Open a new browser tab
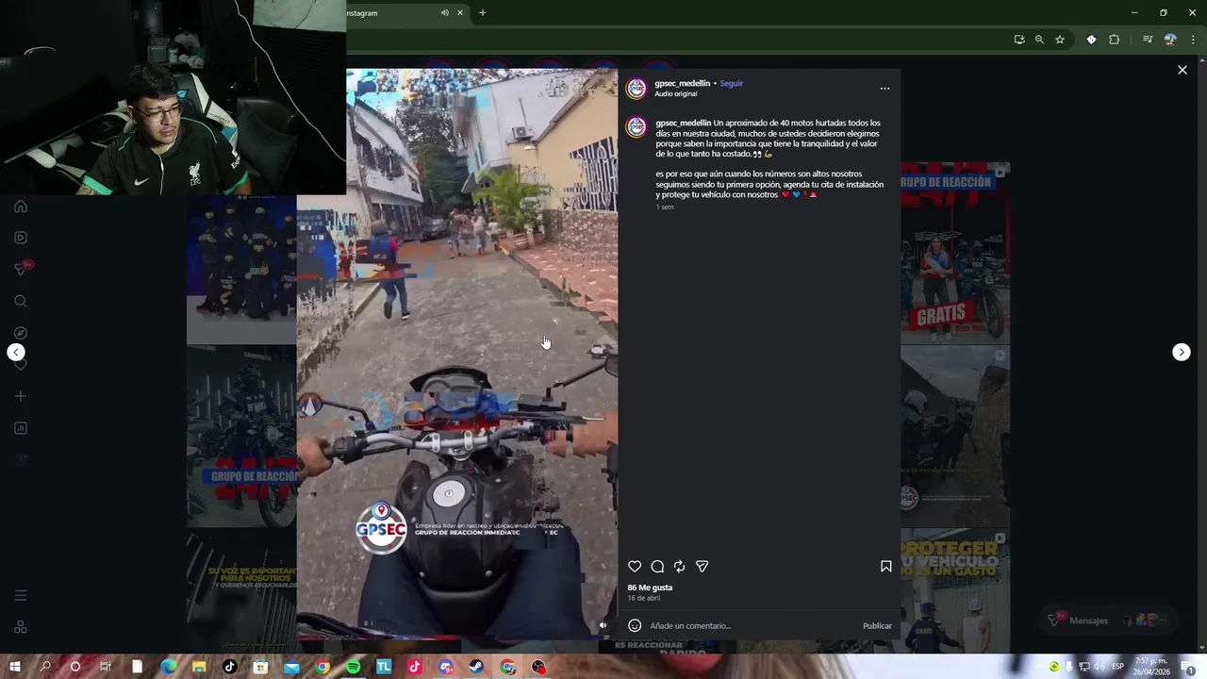 [x=483, y=13]
